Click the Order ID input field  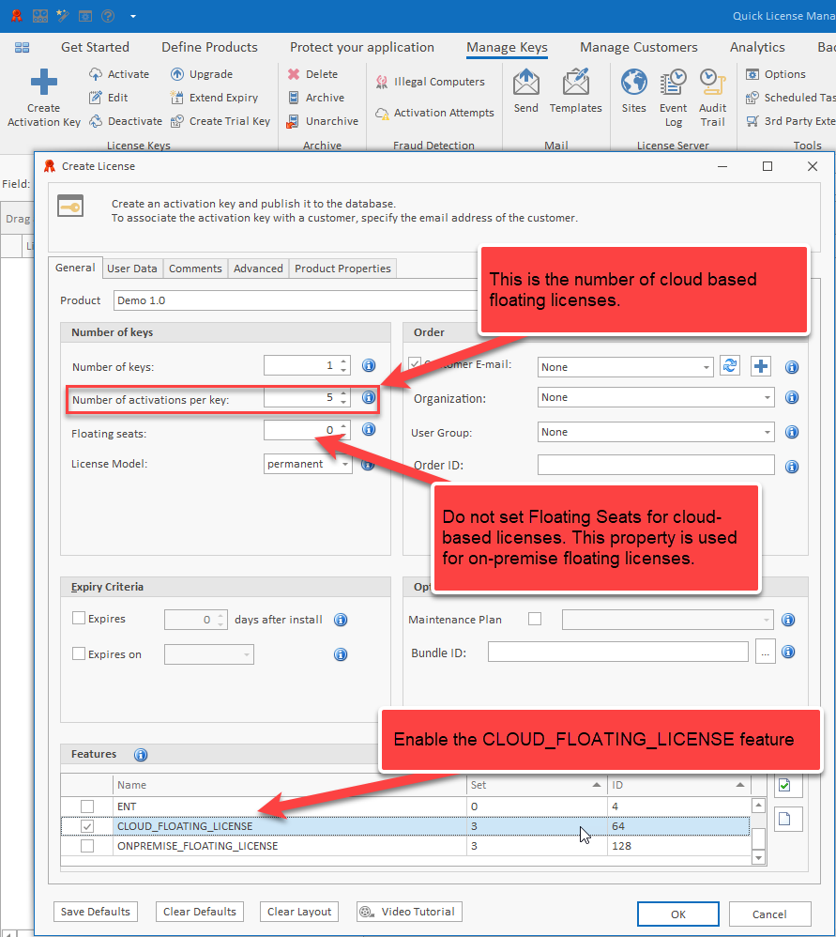pos(656,465)
